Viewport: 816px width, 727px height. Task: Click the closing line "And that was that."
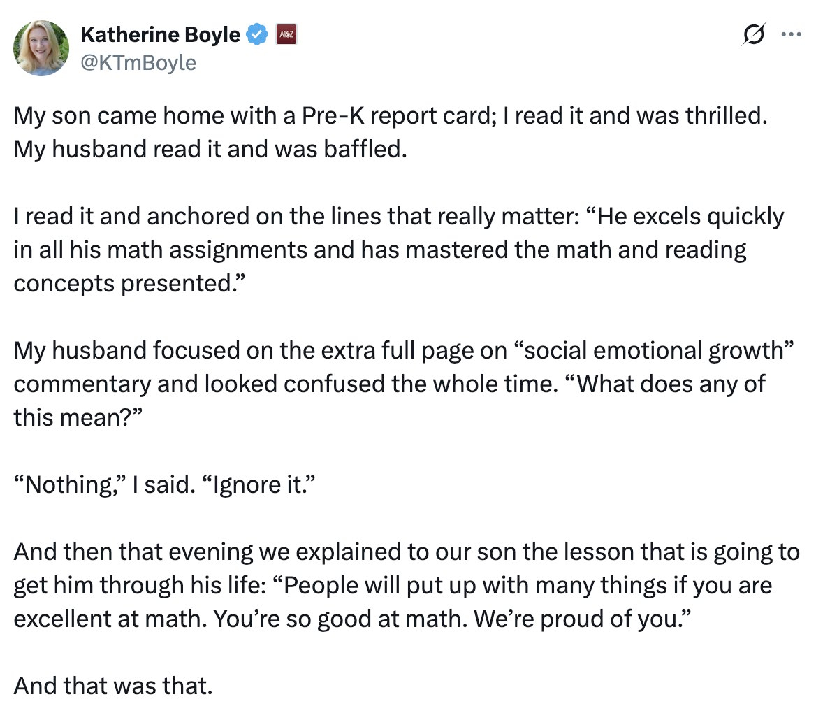coord(112,686)
